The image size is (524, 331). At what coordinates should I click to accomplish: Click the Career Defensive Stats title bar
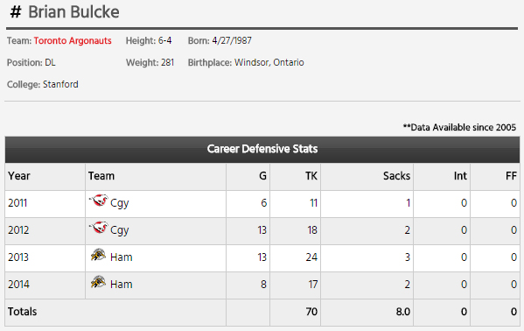[262, 149]
